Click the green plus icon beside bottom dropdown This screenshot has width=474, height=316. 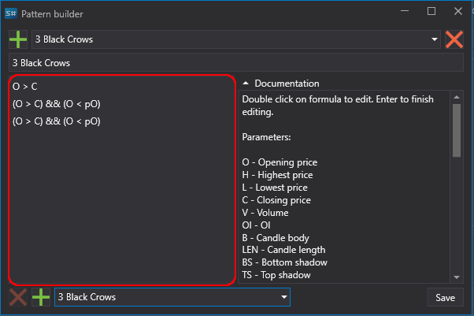[x=41, y=297]
